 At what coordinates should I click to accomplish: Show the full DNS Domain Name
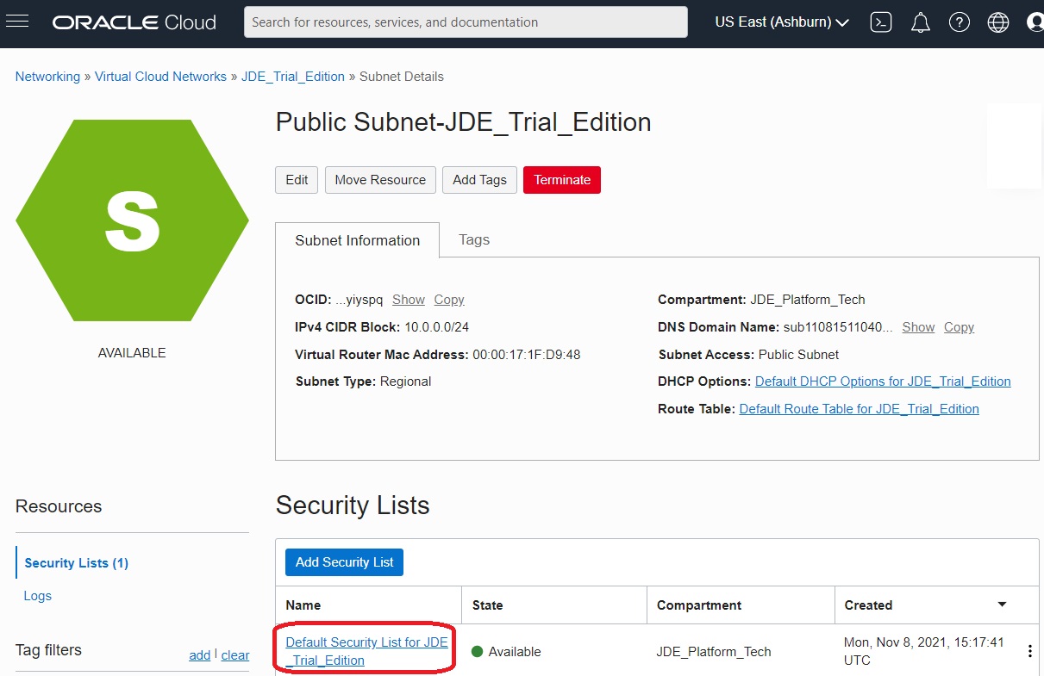pos(917,327)
